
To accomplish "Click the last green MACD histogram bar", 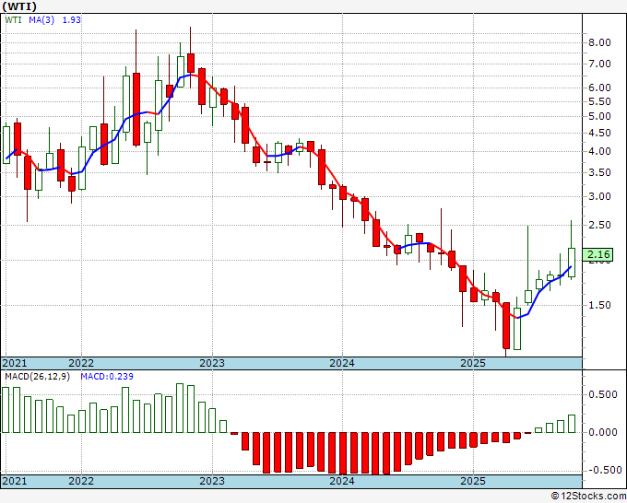I will coord(572,424).
